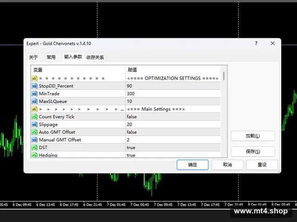Click the integer icon next to MinTrade
This screenshot has width=297, height=222.
click(34, 93)
